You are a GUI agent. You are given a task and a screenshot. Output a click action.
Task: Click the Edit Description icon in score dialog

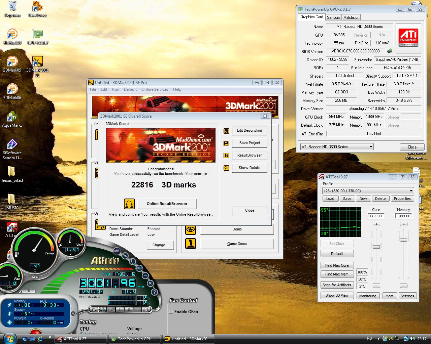click(x=226, y=131)
